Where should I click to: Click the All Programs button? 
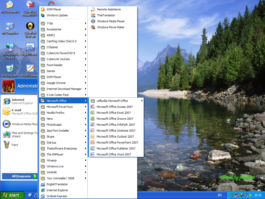tap(20, 176)
